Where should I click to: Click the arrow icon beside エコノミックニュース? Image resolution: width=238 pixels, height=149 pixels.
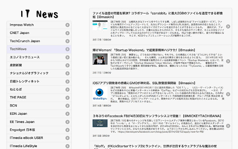(x=68, y=57)
